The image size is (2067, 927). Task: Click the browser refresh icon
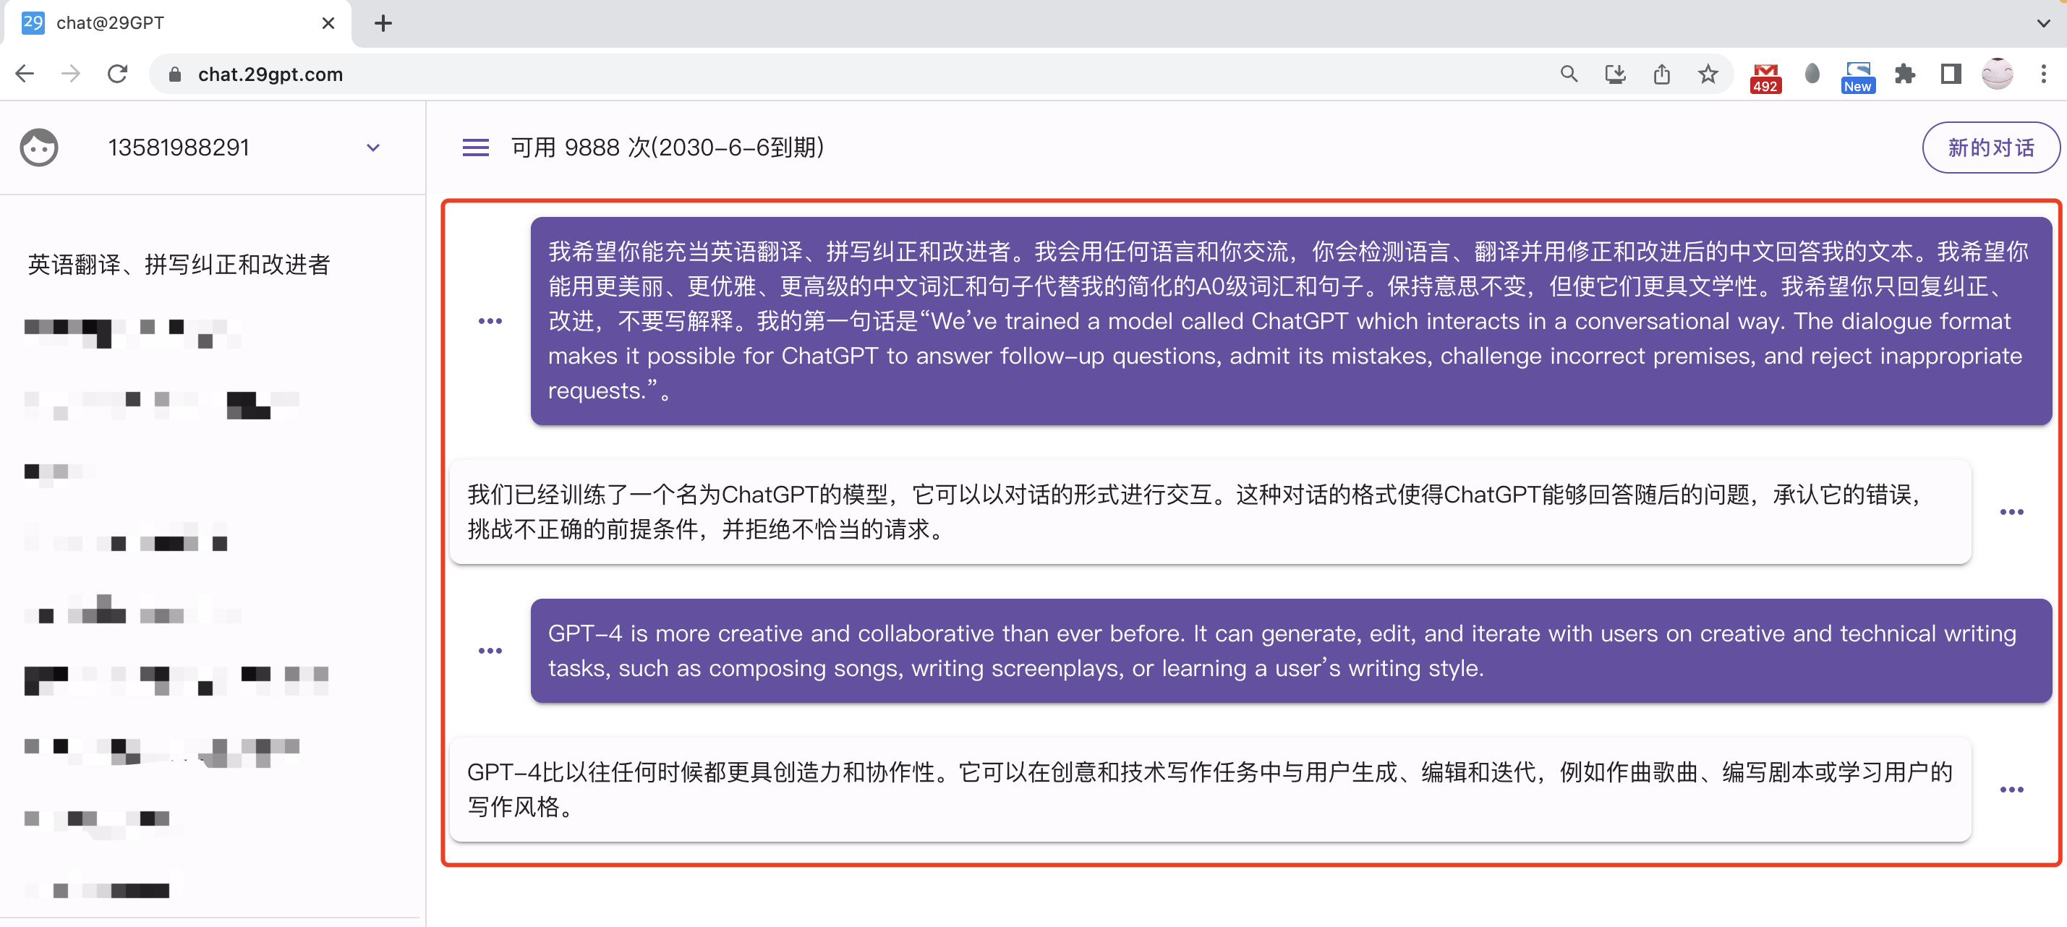[117, 74]
